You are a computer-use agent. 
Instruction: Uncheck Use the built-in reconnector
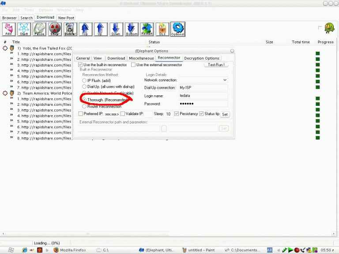[80, 65]
